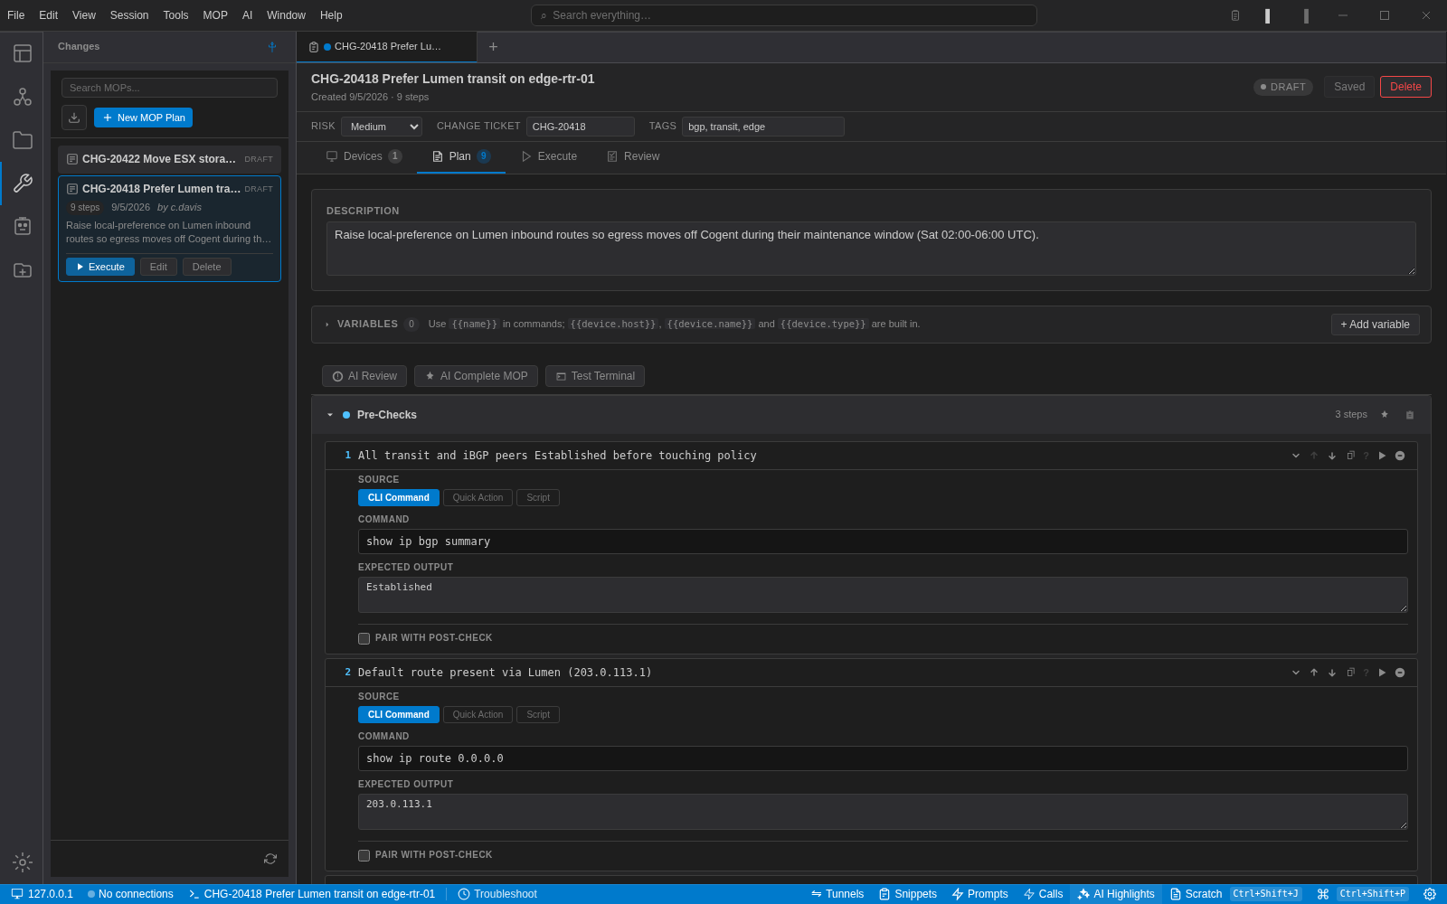Collapse step 1 with its chevron

(1296, 456)
